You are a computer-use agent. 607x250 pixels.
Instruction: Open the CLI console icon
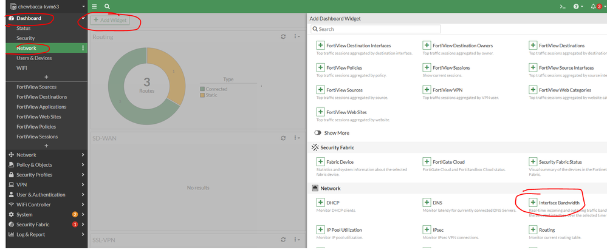563,7
